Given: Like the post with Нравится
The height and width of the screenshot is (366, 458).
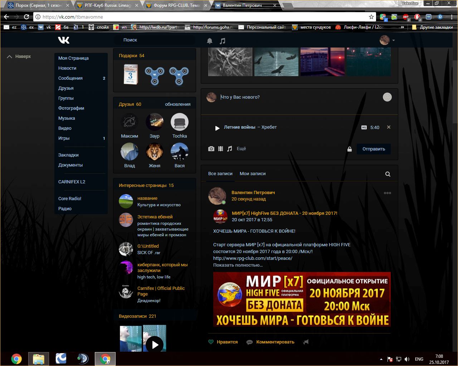Looking at the screenshot, I should pos(223,342).
